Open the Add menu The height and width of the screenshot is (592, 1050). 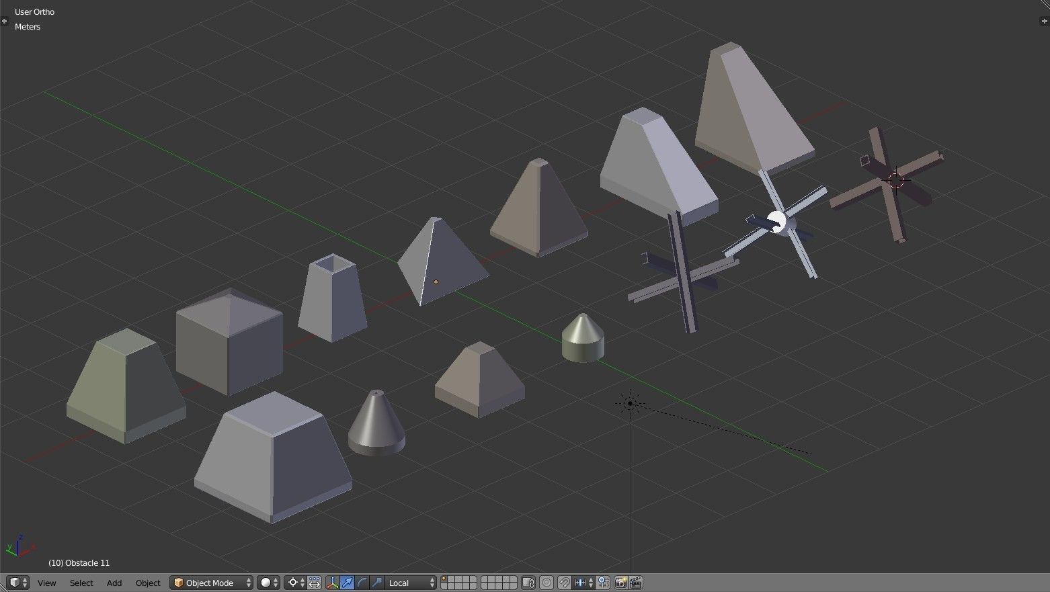(114, 583)
